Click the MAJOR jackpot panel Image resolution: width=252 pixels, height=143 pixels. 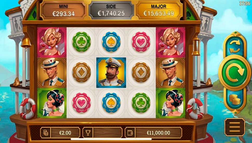click(159, 11)
